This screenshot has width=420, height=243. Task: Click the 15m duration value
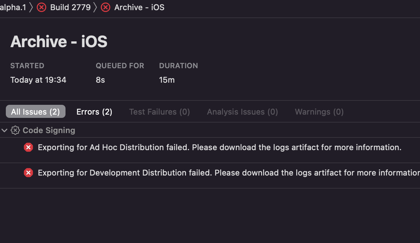point(167,80)
